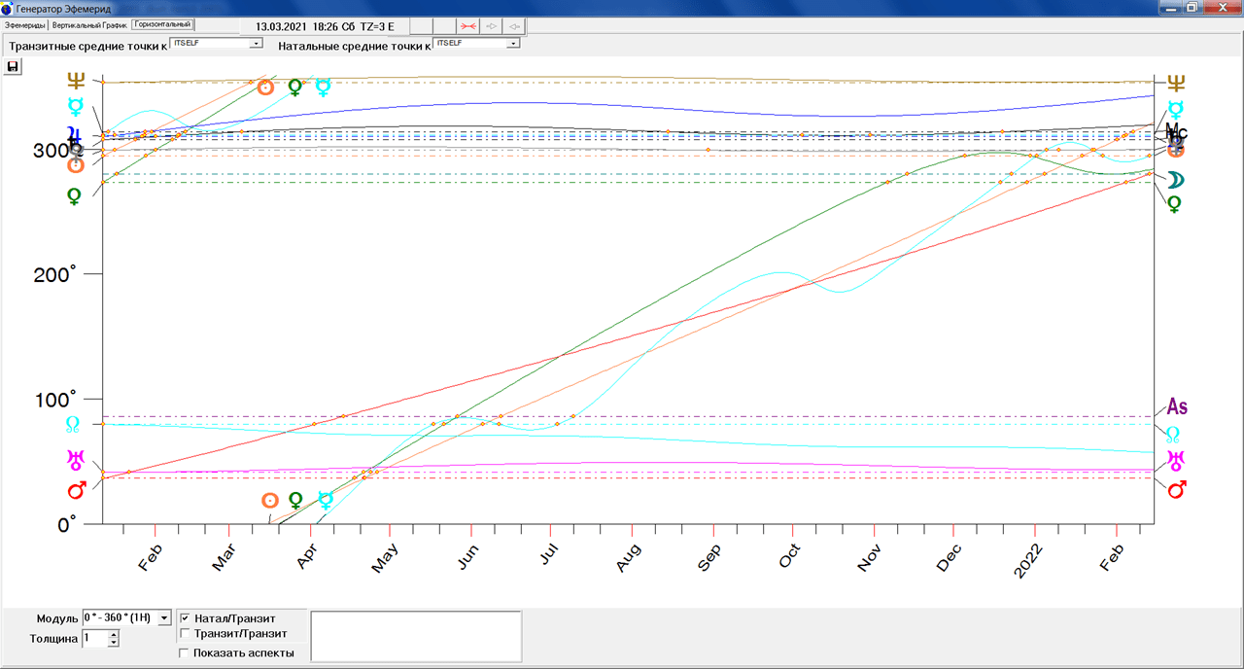
Task: Select Neptune symbol on the left axis
Action: [76, 82]
